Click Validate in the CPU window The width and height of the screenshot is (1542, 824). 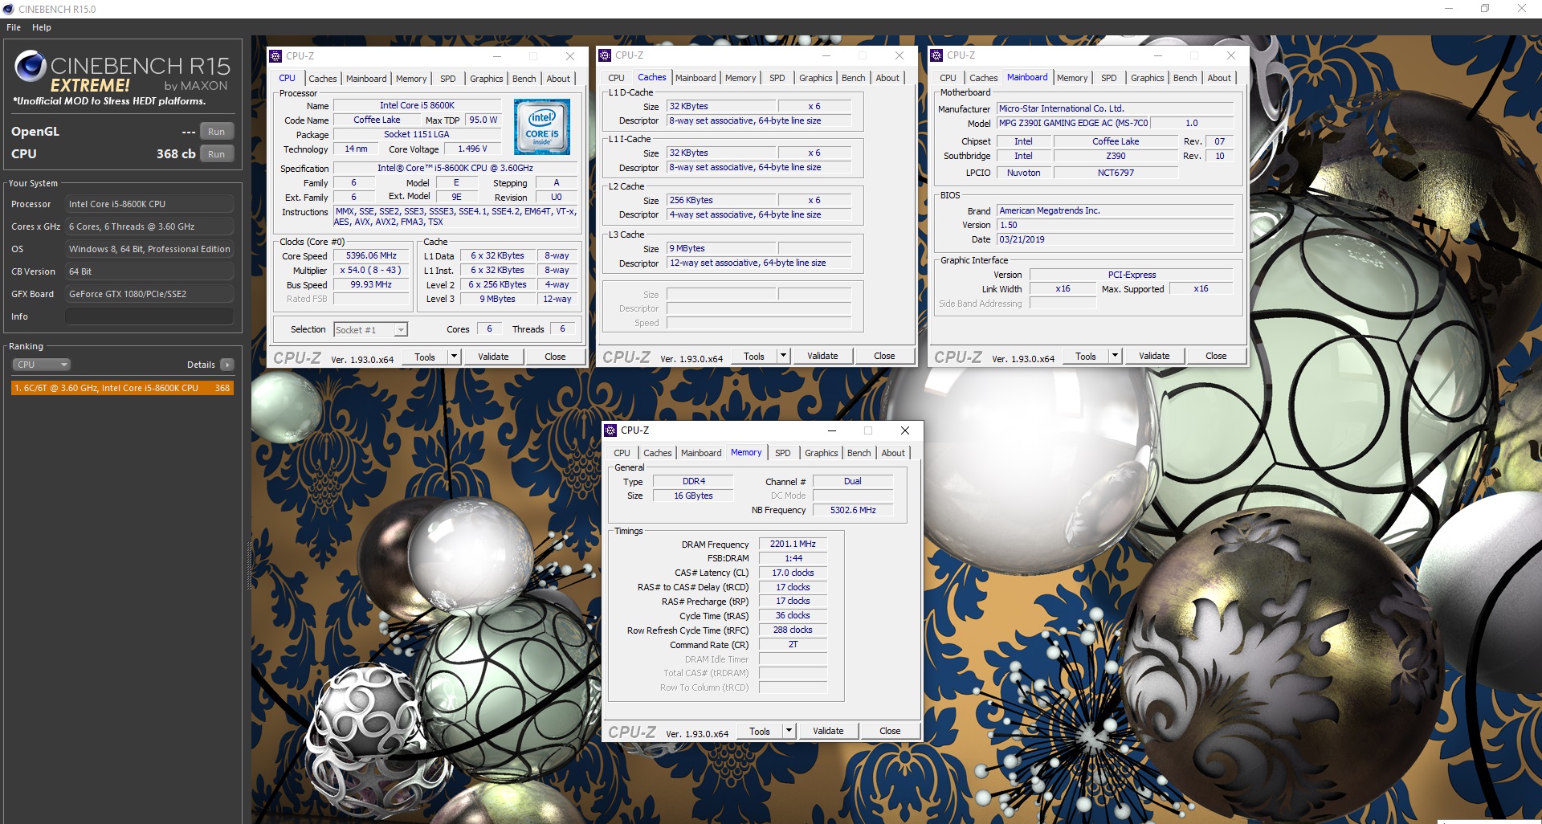(x=493, y=357)
